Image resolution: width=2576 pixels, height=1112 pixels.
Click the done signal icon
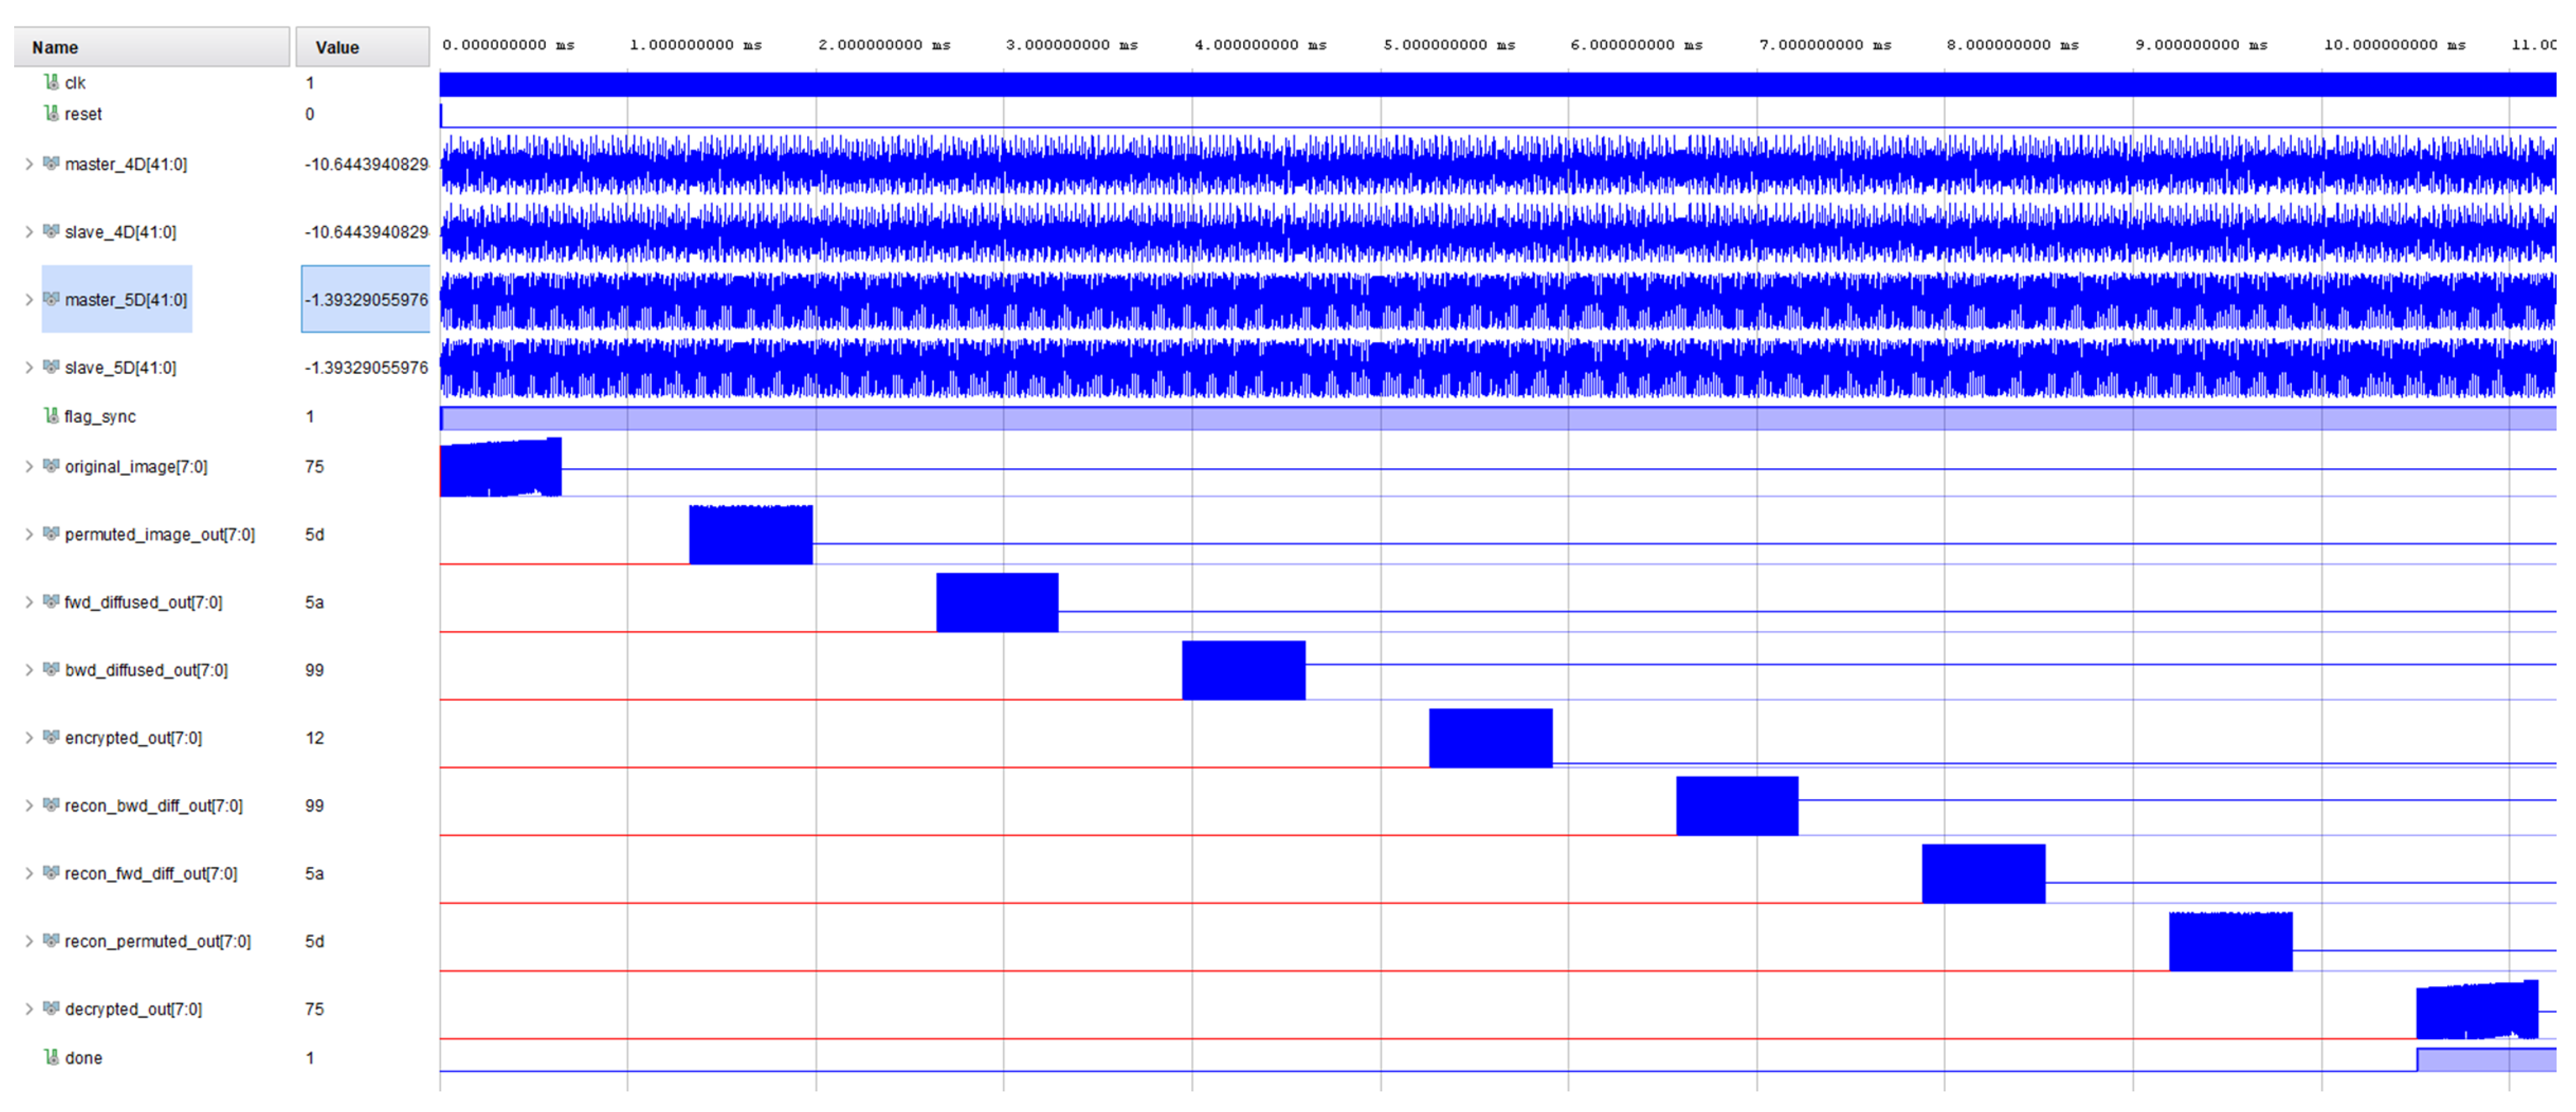51,1057
